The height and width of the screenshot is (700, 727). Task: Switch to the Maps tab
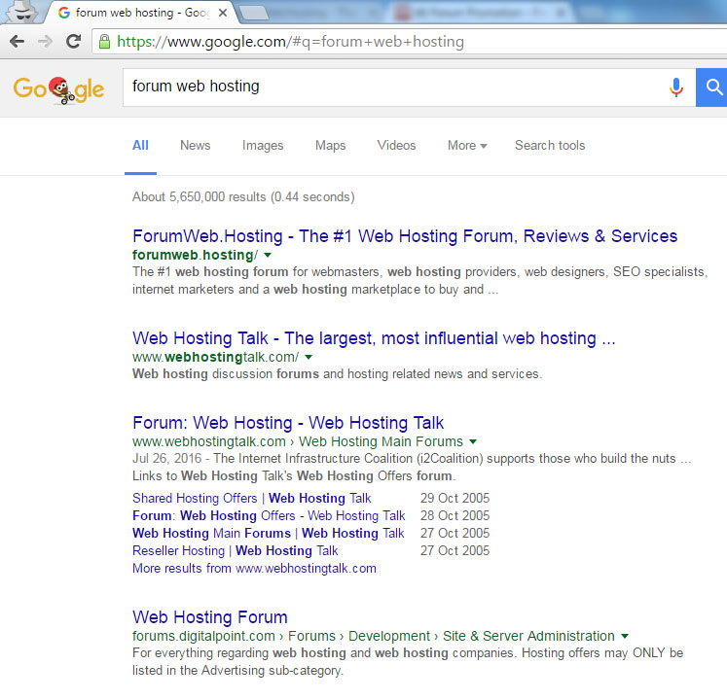(x=330, y=146)
